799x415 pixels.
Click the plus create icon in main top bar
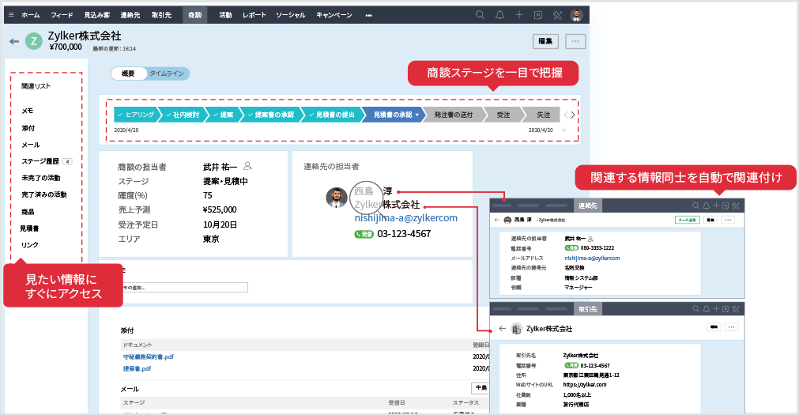(x=518, y=15)
